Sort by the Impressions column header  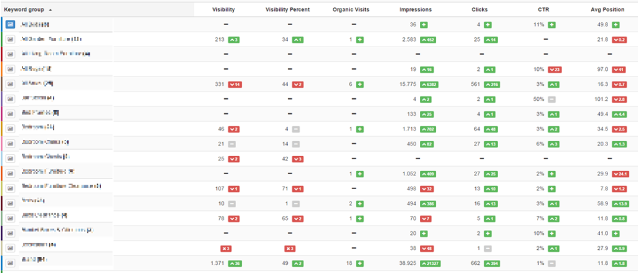point(416,10)
